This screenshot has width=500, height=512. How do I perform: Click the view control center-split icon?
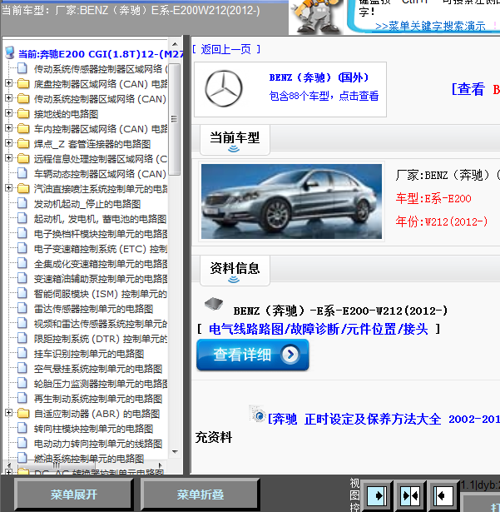(x=410, y=496)
